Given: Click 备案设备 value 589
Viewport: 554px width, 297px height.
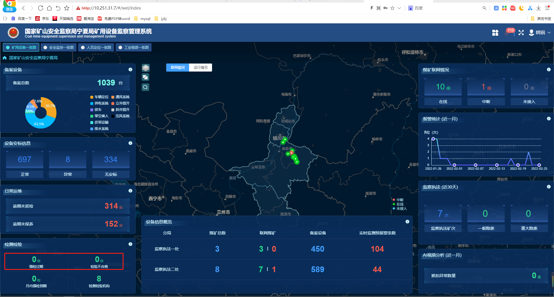Looking at the screenshot, I should (x=318, y=269).
